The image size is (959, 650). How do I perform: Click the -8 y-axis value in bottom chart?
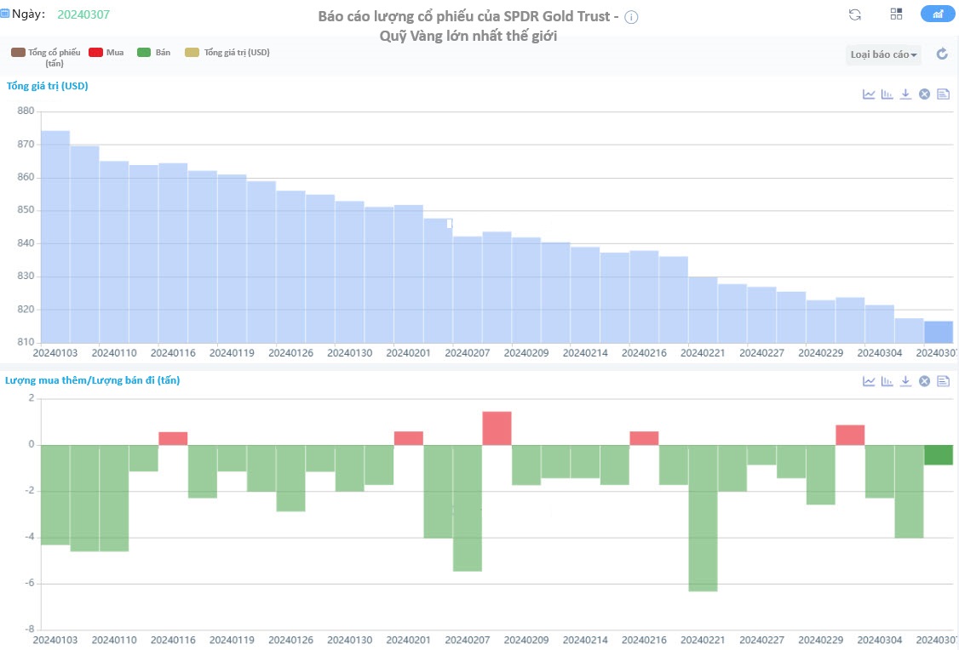[29, 630]
